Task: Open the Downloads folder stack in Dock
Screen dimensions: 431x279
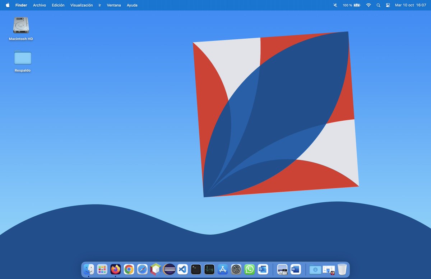Action: [315, 269]
